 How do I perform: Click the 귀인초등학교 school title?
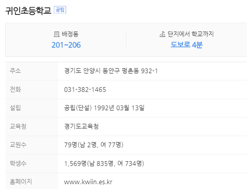pyautogui.click(x=29, y=10)
